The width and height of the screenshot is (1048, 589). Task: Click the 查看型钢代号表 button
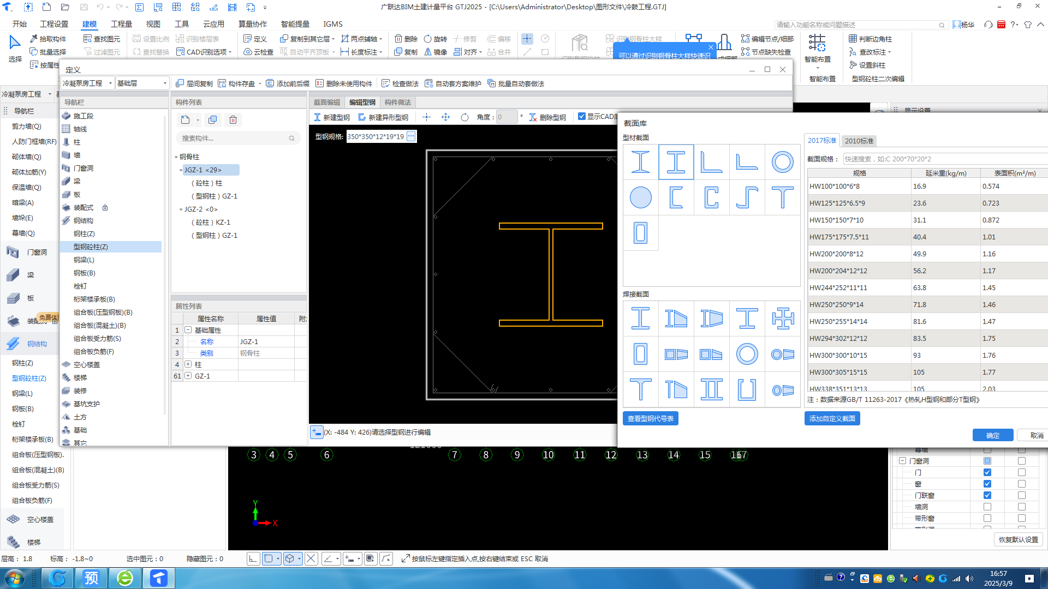coord(650,418)
